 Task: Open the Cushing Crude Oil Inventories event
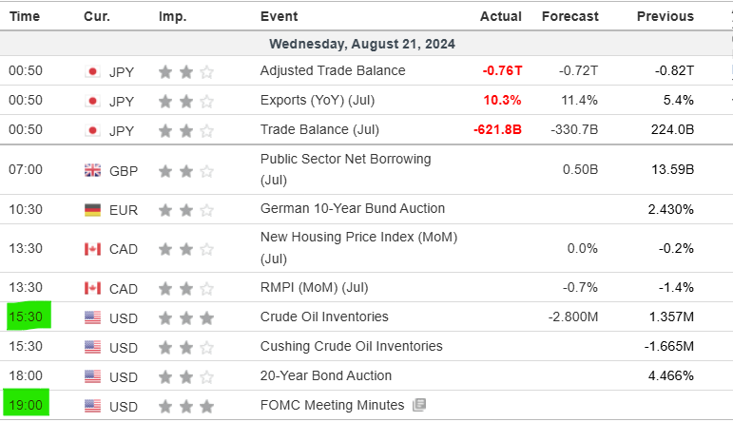[x=351, y=347]
